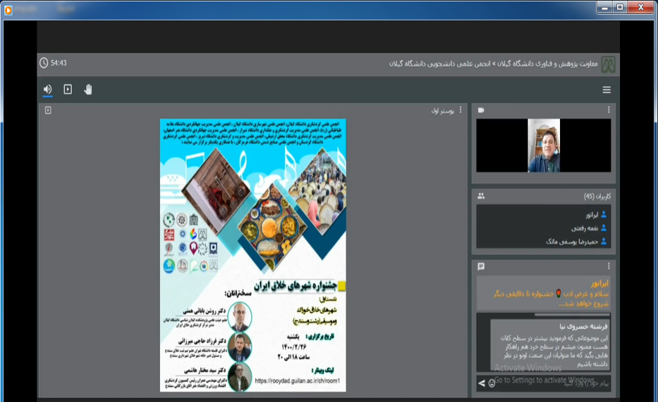Open the video panel three-dot options
This screenshot has width=658, height=402.
[608, 110]
